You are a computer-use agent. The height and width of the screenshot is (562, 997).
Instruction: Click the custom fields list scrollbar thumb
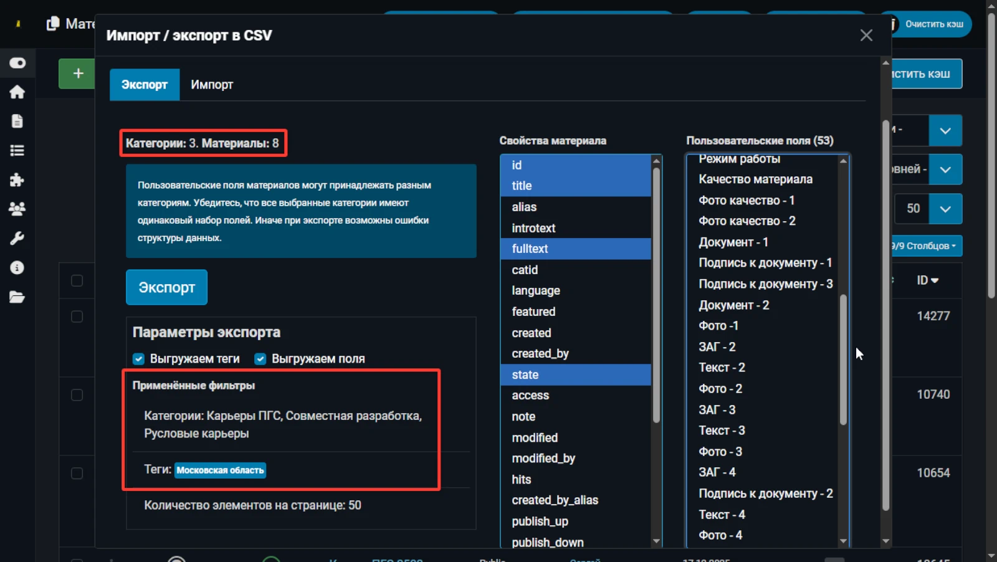tap(843, 358)
